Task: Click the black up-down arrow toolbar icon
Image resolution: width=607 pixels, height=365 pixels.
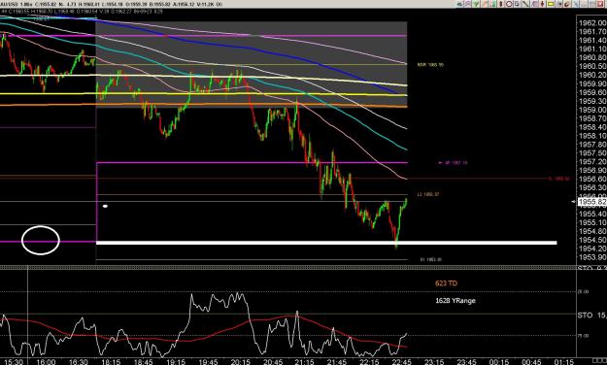Action: pyautogui.click(x=500, y=4)
